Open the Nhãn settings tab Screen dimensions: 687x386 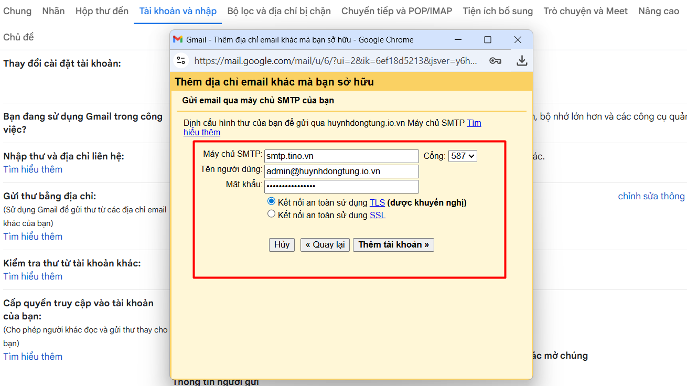[x=53, y=11]
